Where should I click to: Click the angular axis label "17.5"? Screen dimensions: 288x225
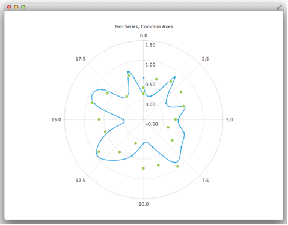pyautogui.click(x=81, y=59)
